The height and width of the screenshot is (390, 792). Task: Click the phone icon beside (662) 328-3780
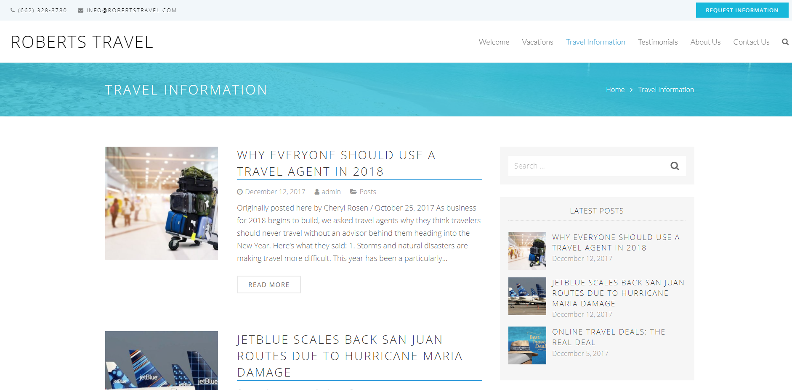click(13, 11)
